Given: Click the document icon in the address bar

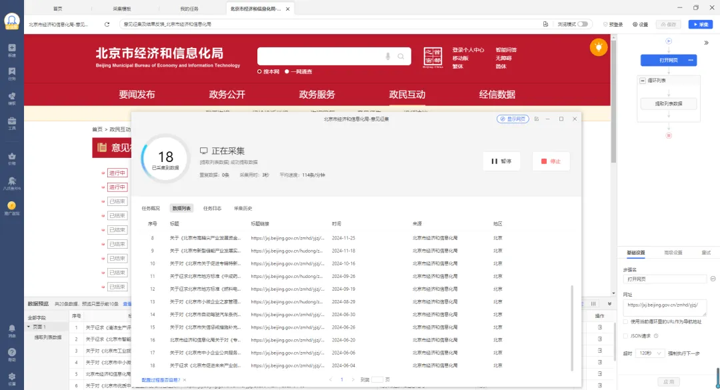Looking at the screenshot, I should pyautogui.click(x=545, y=25).
